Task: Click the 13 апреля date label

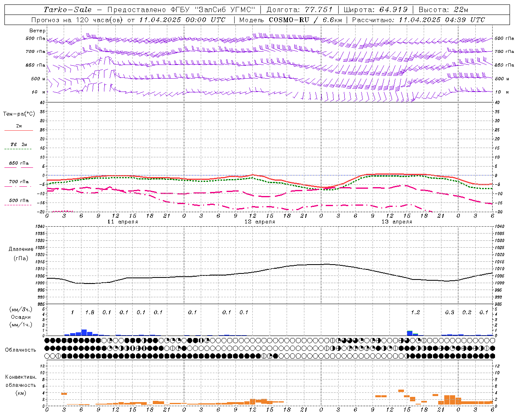Action: click(x=397, y=222)
